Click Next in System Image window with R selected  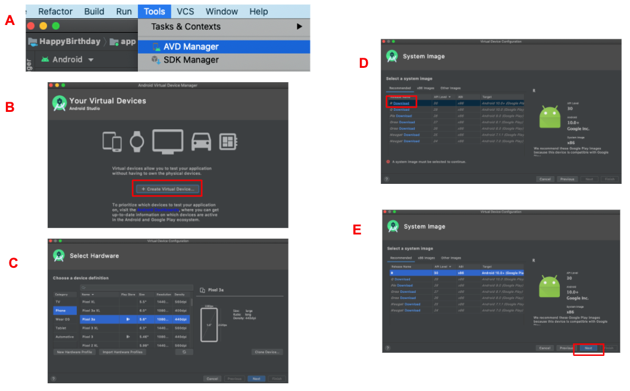pos(588,348)
